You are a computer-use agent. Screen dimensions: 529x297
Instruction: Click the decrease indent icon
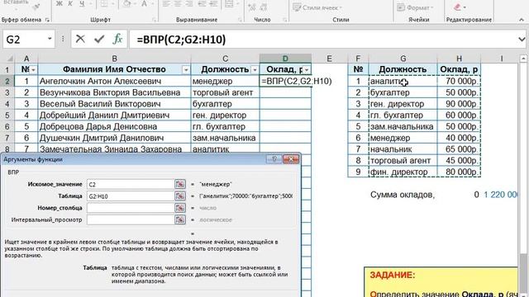tap(202, 3)
